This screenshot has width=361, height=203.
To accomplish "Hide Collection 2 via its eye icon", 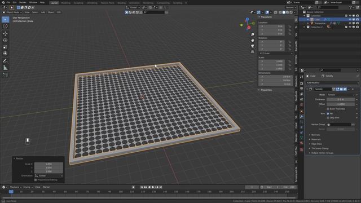I will (x=350, y=27).
